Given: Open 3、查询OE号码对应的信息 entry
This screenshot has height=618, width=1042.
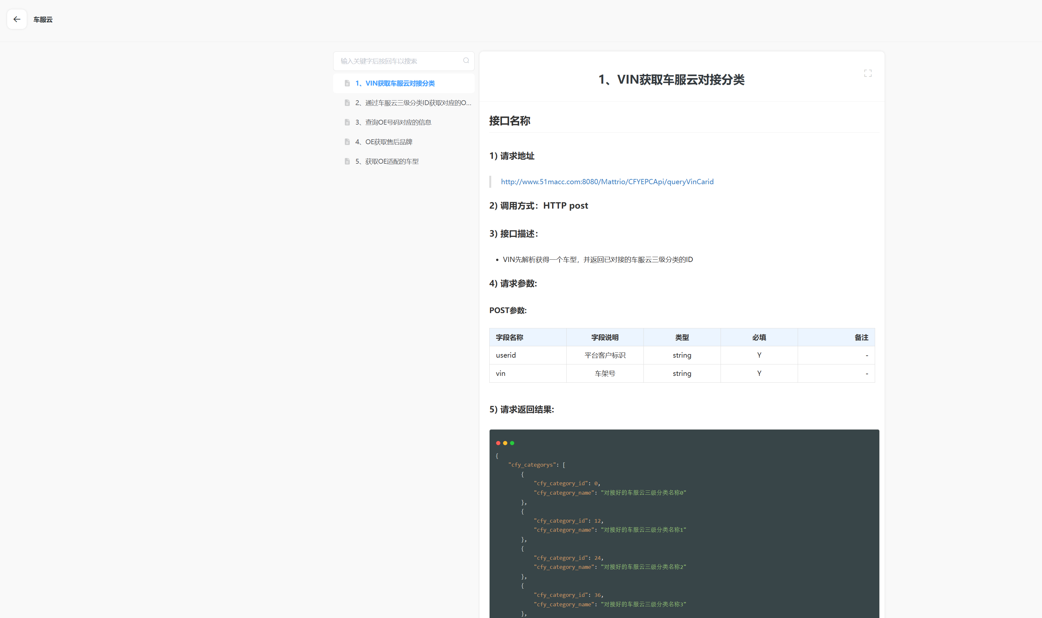Looking at the screenshot, I should click(x=403, y=122).
